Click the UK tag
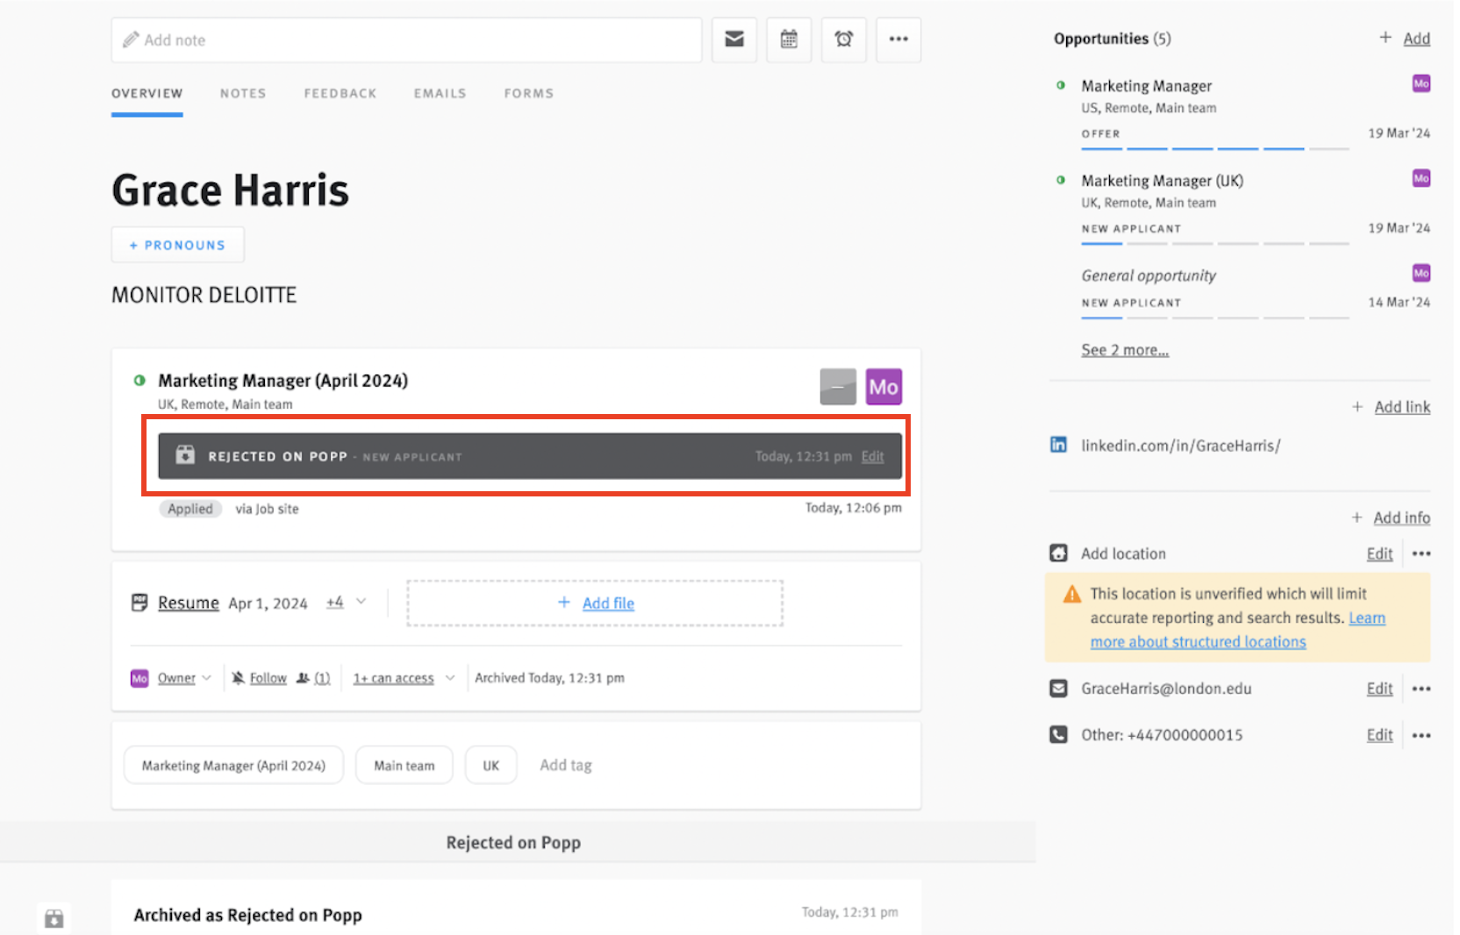 (490, 765)
